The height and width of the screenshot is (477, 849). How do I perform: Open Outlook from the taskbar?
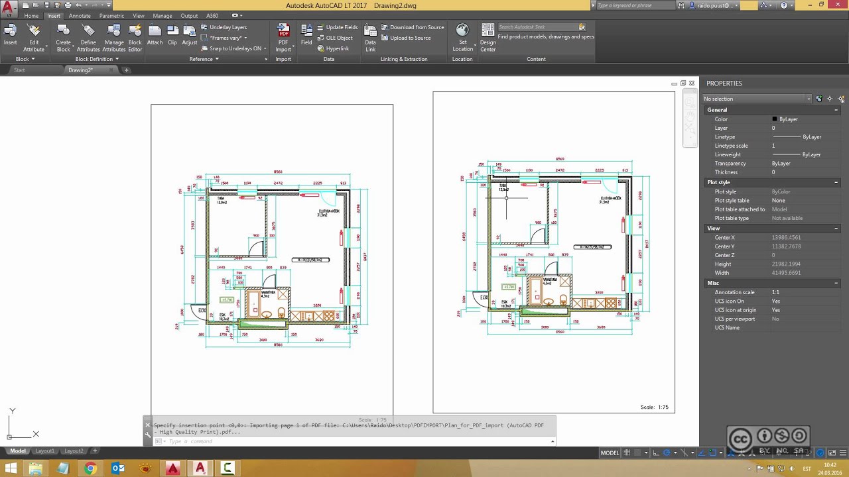point(118,468)
